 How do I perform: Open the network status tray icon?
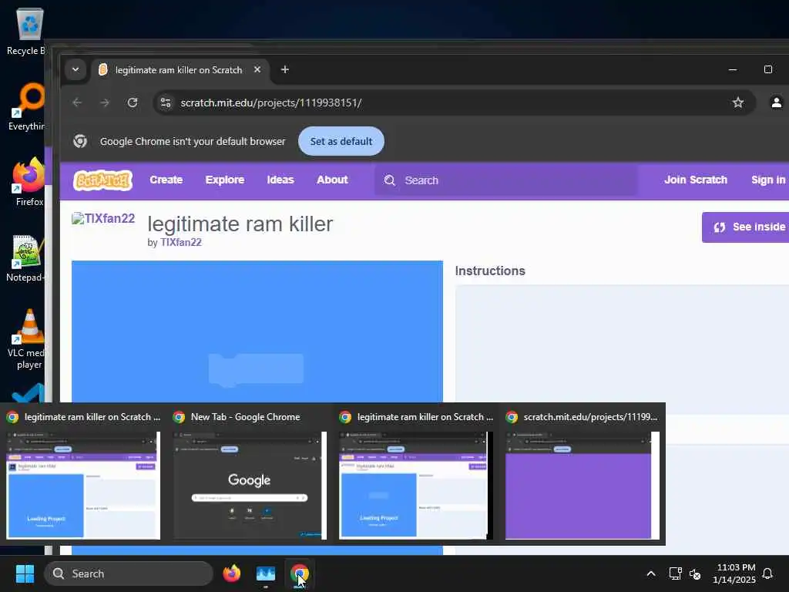pos(675,573)
